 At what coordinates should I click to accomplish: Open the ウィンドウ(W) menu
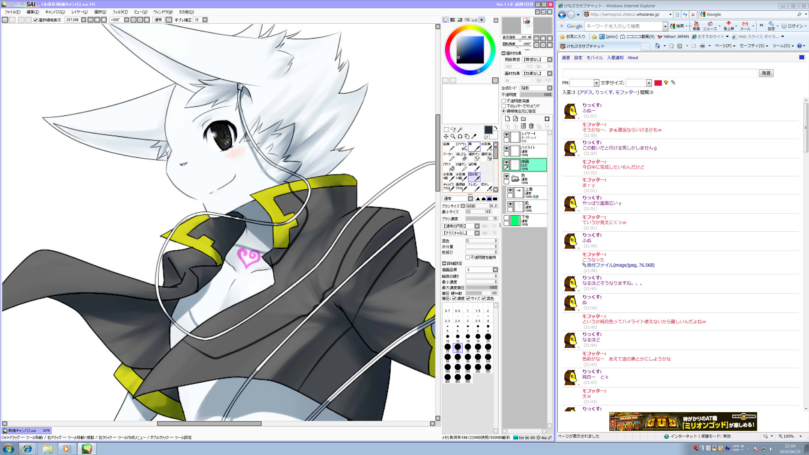(x=163, y=12)
